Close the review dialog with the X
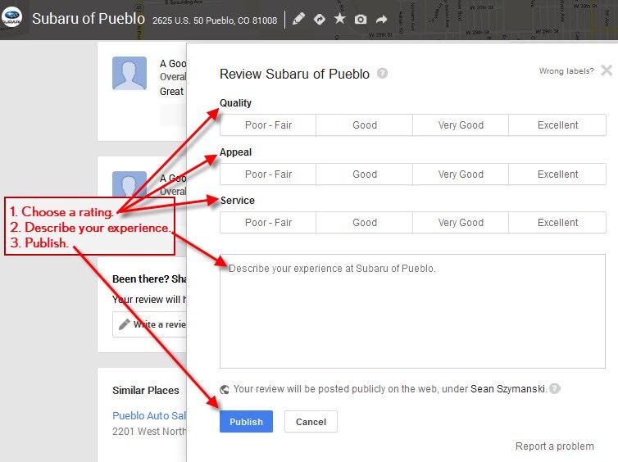618x462 pixels. click(607, 70)
